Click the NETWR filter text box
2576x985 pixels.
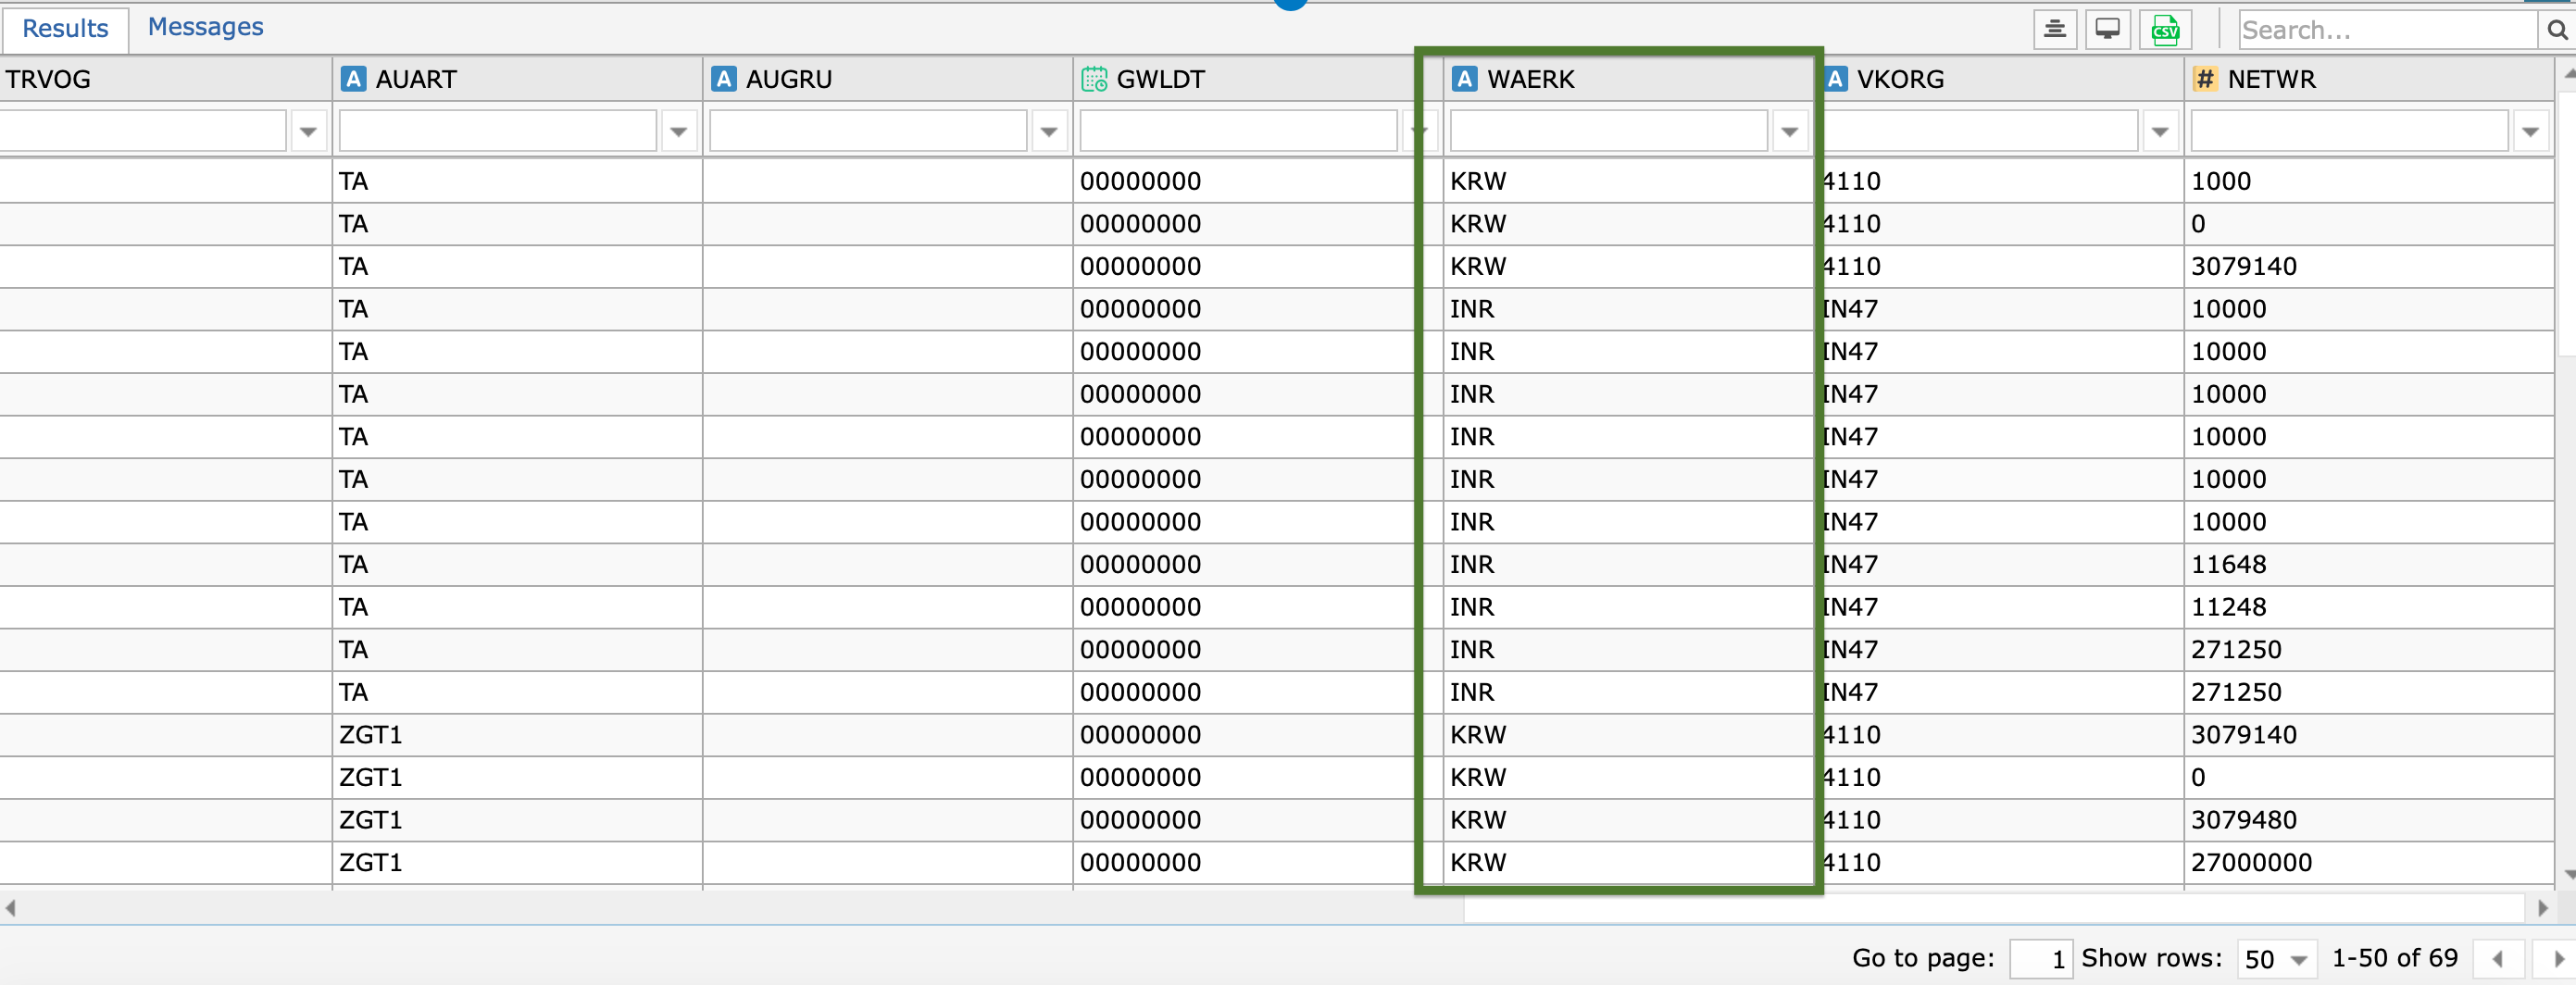click(x=2349, y=131)
